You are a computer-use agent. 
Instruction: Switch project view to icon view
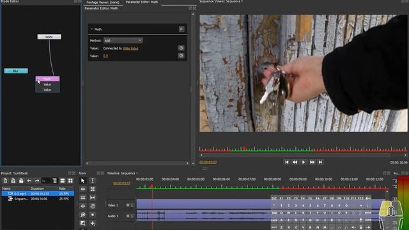[x=70, y=181]
